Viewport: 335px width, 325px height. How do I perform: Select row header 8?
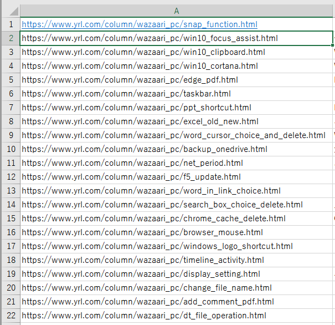pyautogui.click(x=11, y=121)
